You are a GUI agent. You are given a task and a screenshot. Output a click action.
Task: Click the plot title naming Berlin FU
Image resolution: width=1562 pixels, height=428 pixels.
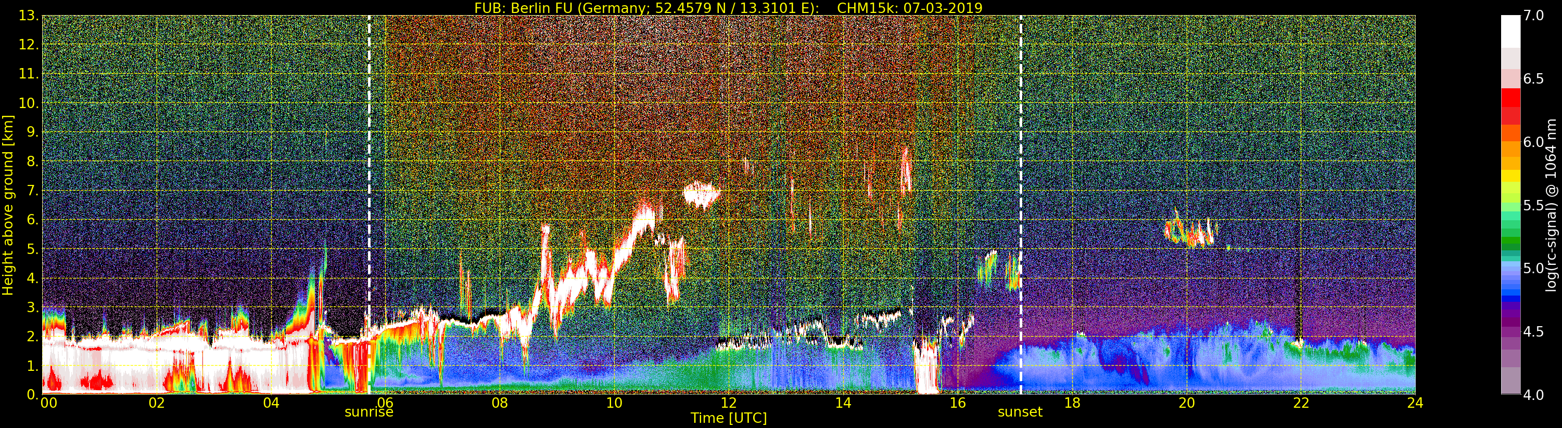point(728,8)
